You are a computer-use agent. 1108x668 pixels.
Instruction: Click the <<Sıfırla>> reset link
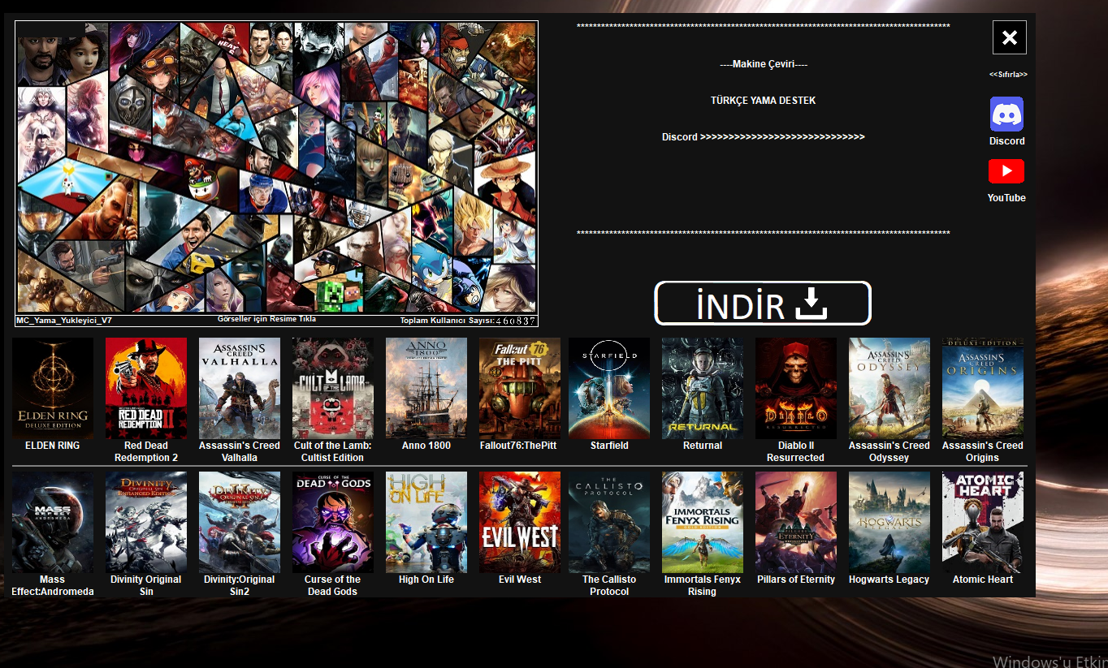coord(1008,75)
